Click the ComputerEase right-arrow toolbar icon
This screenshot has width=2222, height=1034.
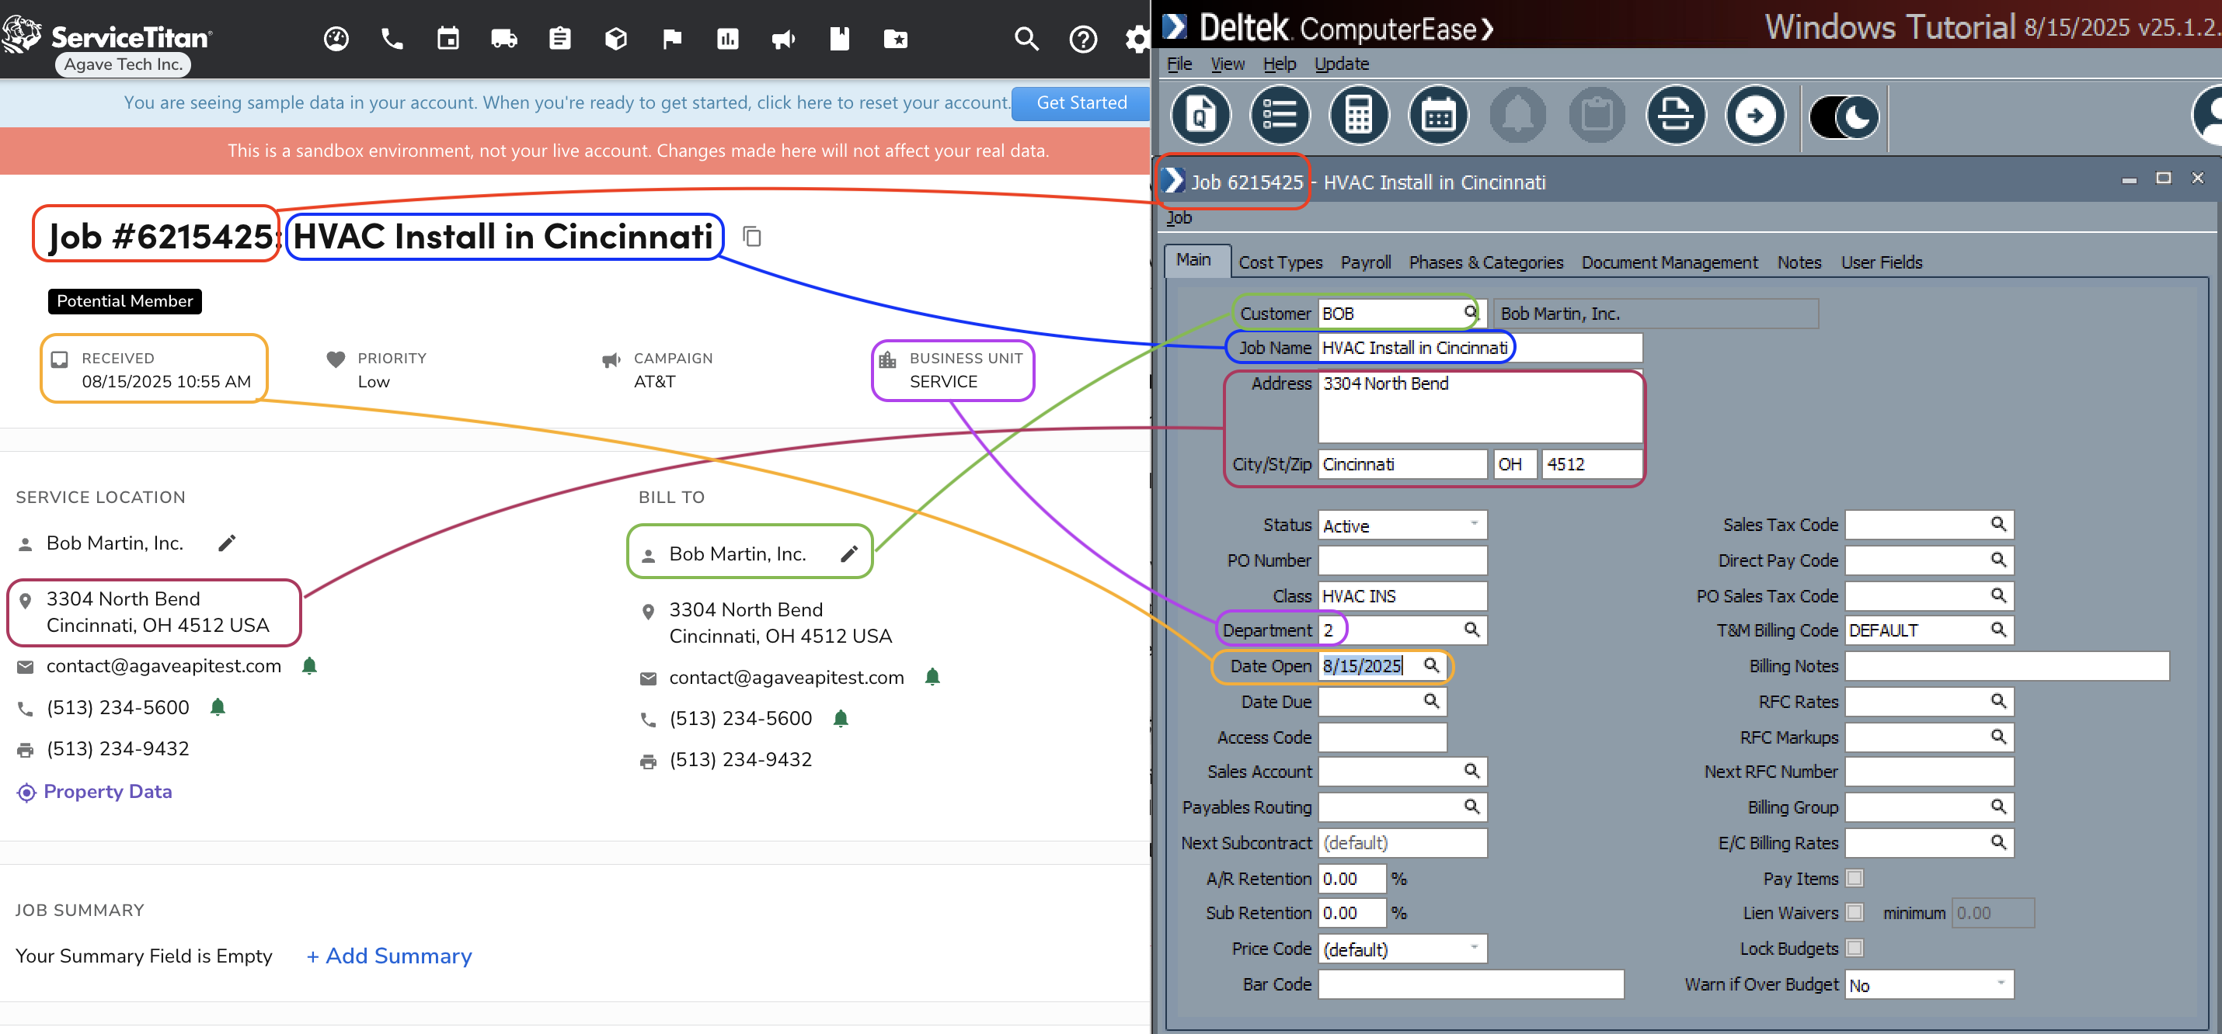(x=1754, y=115)
